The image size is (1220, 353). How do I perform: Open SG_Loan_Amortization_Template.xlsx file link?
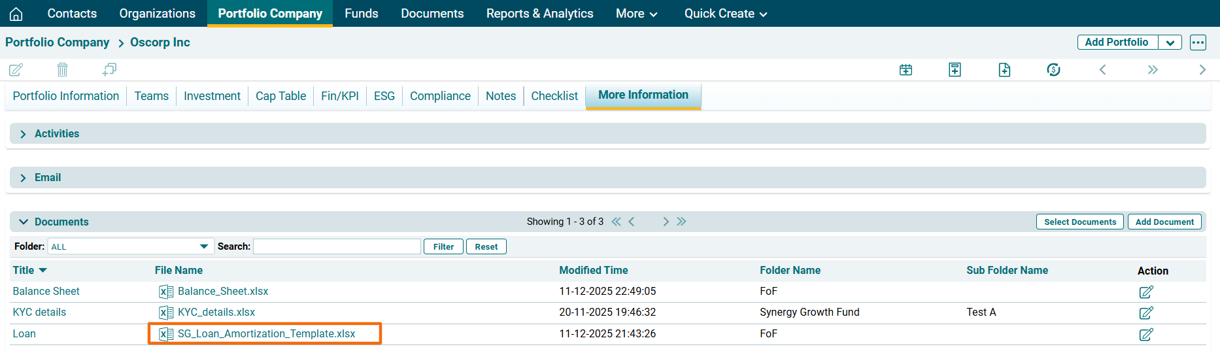tap(266, 334)
